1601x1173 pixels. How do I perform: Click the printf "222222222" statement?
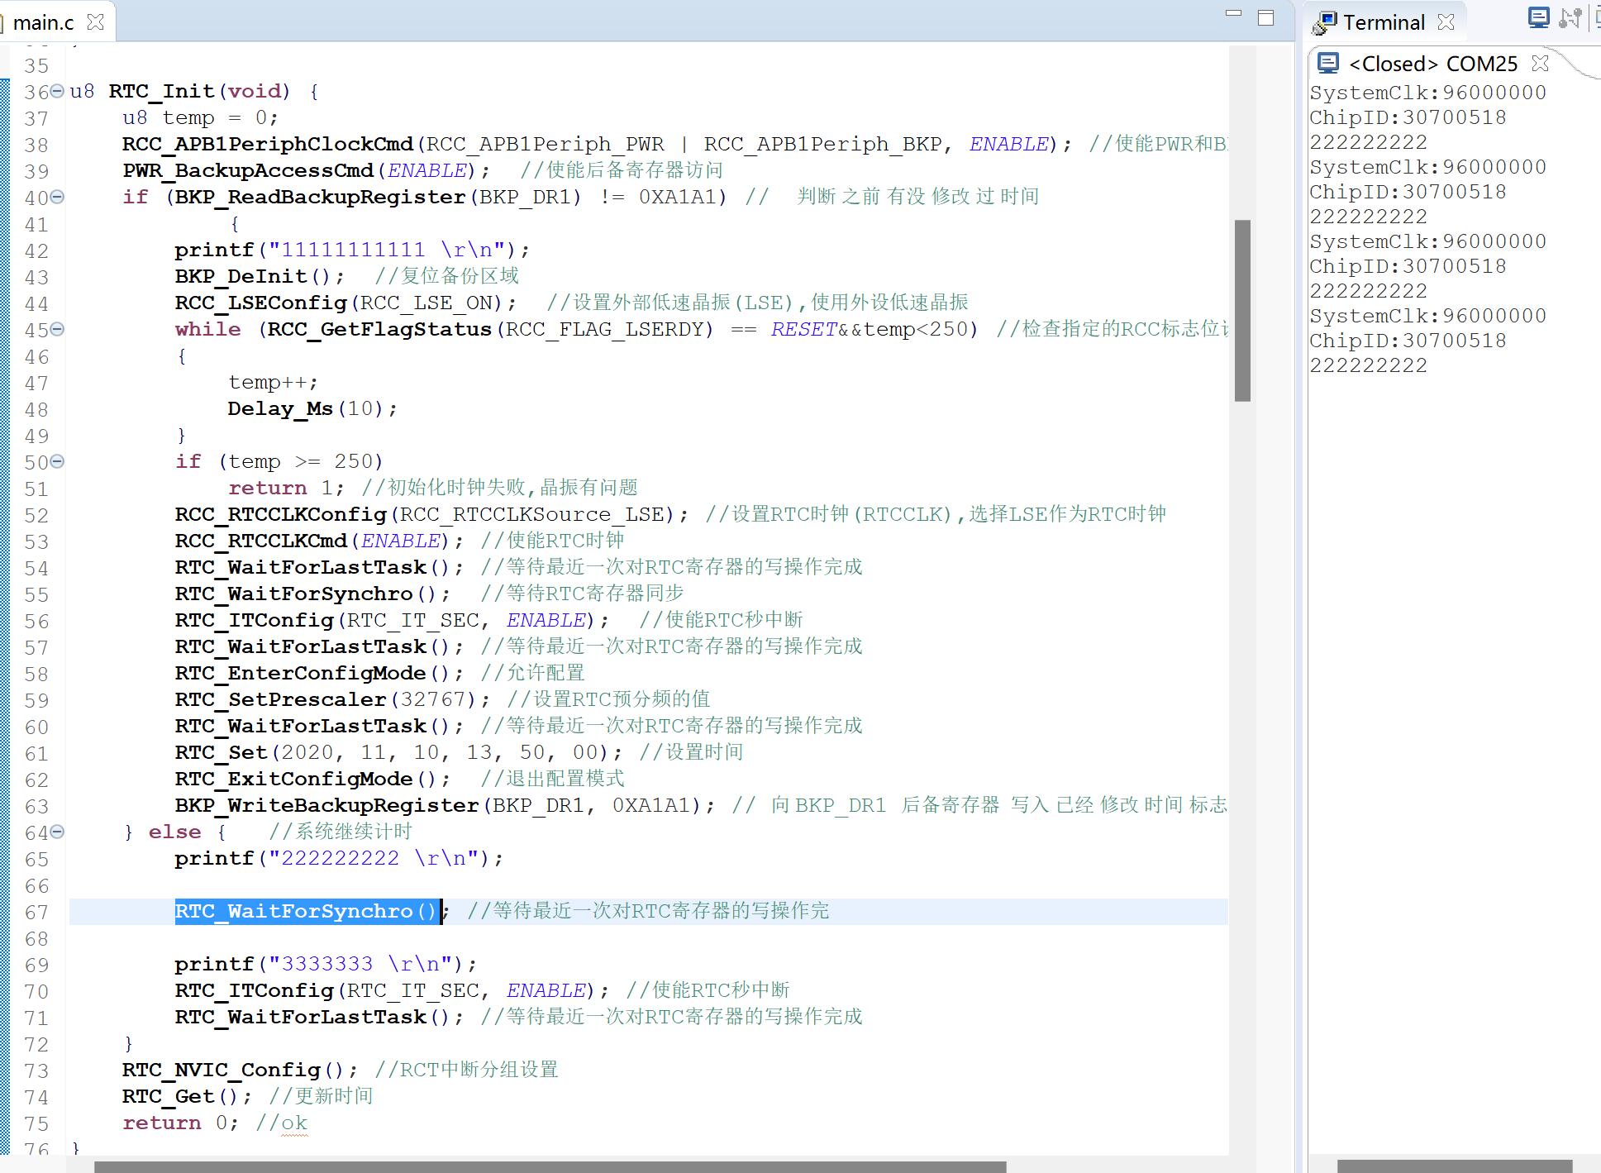339,858
